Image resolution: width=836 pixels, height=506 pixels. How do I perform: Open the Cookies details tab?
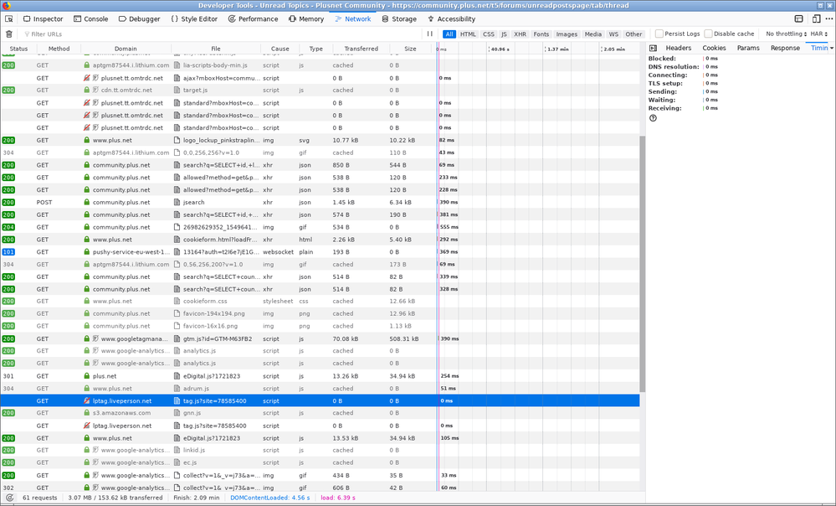[x=714, y=48]
